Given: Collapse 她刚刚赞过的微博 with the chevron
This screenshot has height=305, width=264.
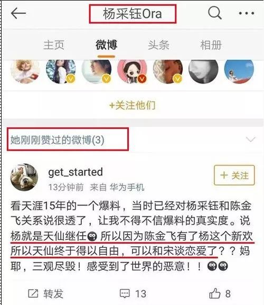Looking at the screenshot, I should 251,139.
